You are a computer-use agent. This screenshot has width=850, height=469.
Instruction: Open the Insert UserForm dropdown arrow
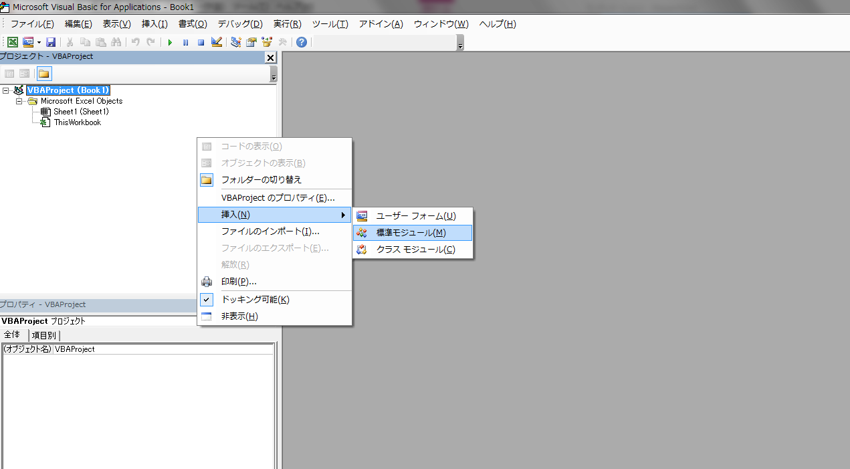click(x=39, y=41)
